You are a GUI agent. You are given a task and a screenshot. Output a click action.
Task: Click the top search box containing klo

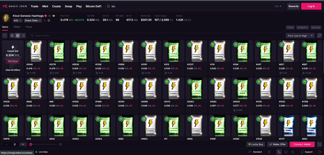[x=195, y=6]
